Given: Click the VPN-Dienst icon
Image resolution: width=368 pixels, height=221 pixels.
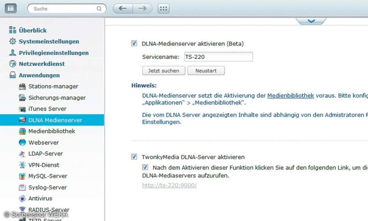Looking at the screenshot, I should click(22, 165).
